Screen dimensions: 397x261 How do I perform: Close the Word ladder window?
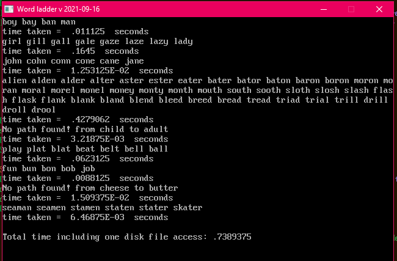(379, 9)
